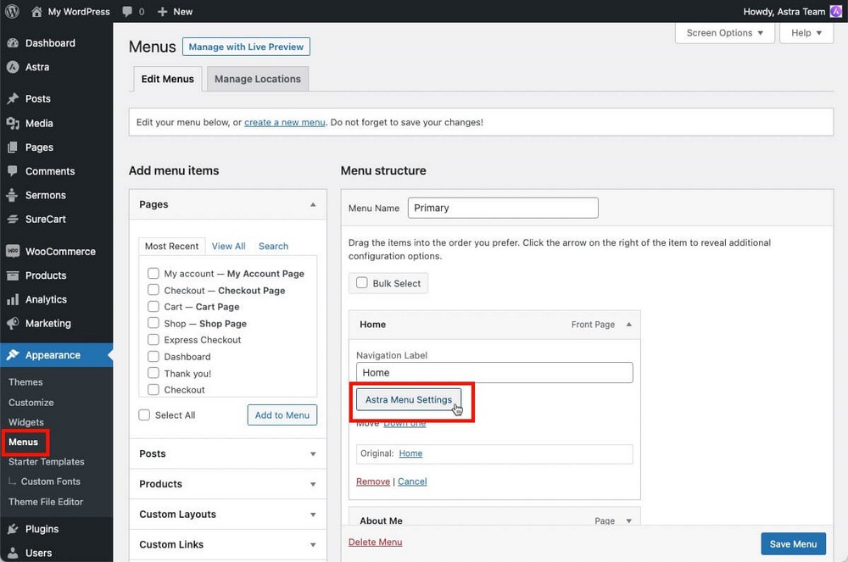The image size is (848, 562).
Task: Enable the Select All checkbox
Action: tap(144, 415)
